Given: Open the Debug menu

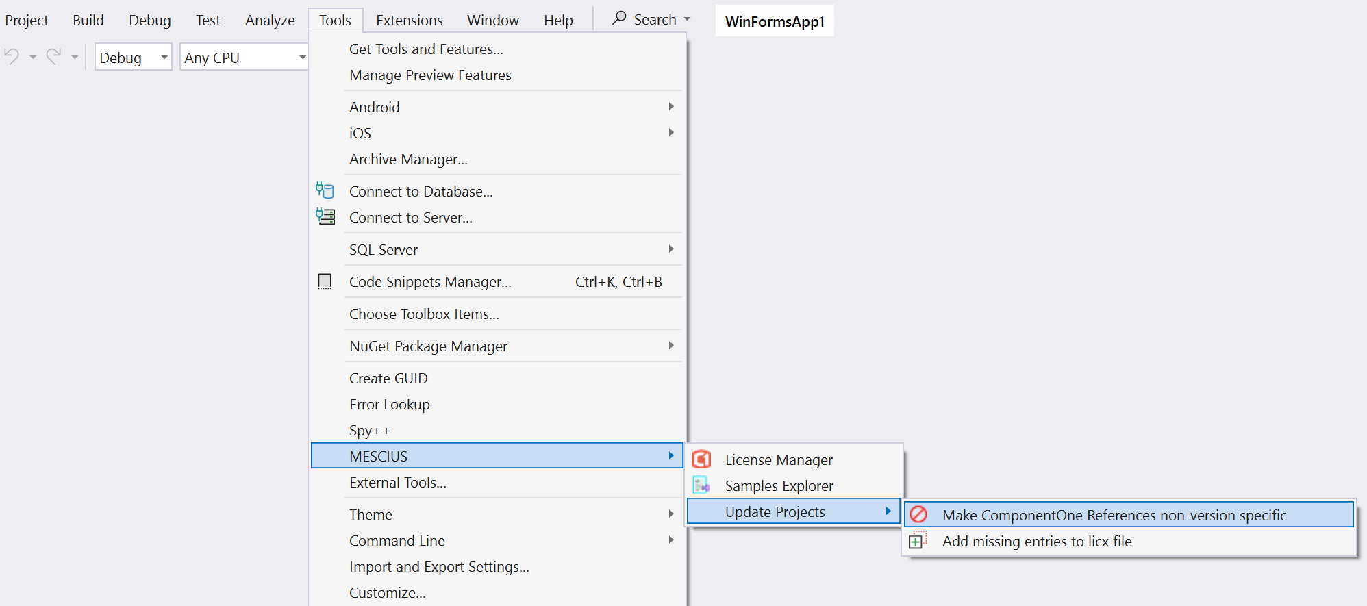Looking at the screenshot, I should [150, 20].
